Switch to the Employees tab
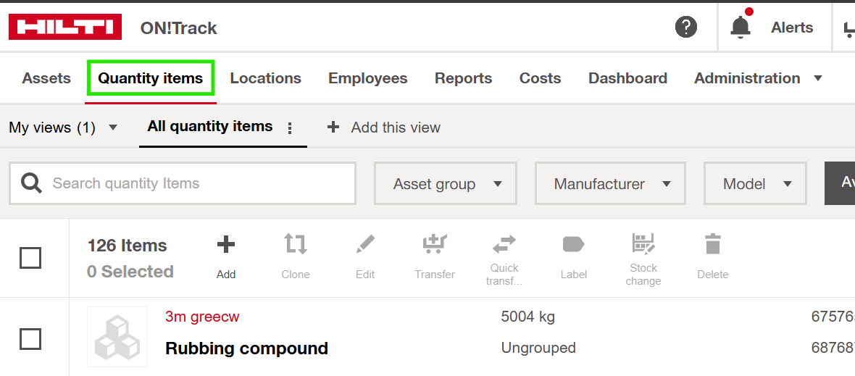This screenshot has height=376, width=855. (x=367, y=78)
